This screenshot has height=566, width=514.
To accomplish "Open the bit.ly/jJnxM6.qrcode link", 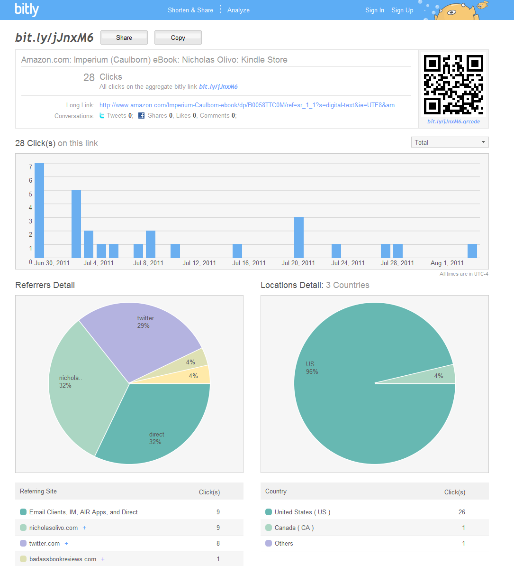I will [x=453, y=121].
